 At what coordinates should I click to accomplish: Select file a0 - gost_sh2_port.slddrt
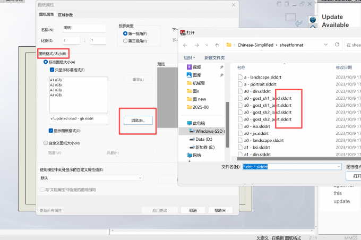coord(268,119)
